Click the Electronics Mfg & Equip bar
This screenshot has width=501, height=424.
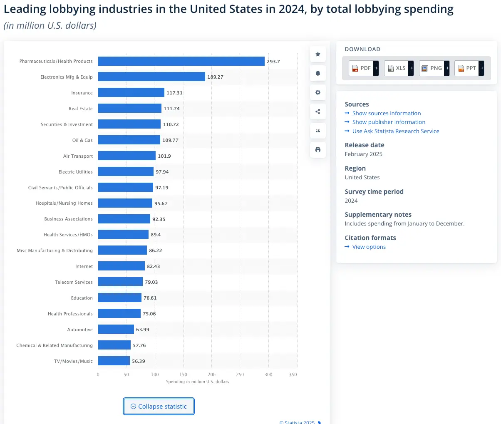pyautogui.click(x=151, y=77)
